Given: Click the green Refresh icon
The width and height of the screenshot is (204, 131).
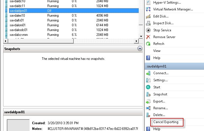Looking at the screenshot, I should tap(148, 44).
